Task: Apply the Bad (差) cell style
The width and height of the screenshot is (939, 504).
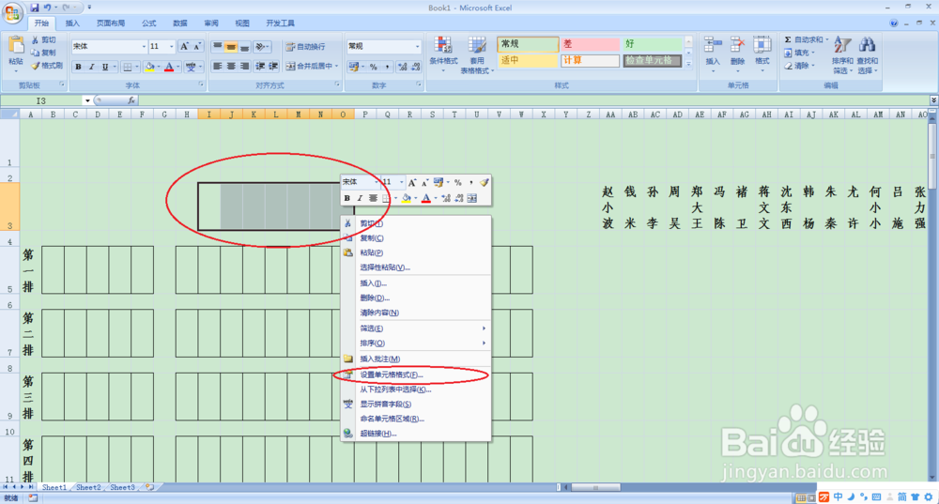Action: pos(590,44)
